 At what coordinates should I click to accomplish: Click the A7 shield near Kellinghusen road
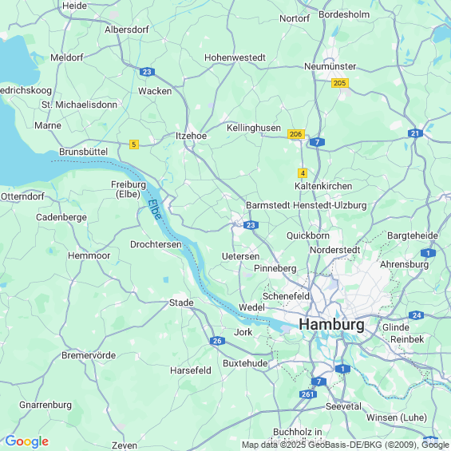point(317,142)
